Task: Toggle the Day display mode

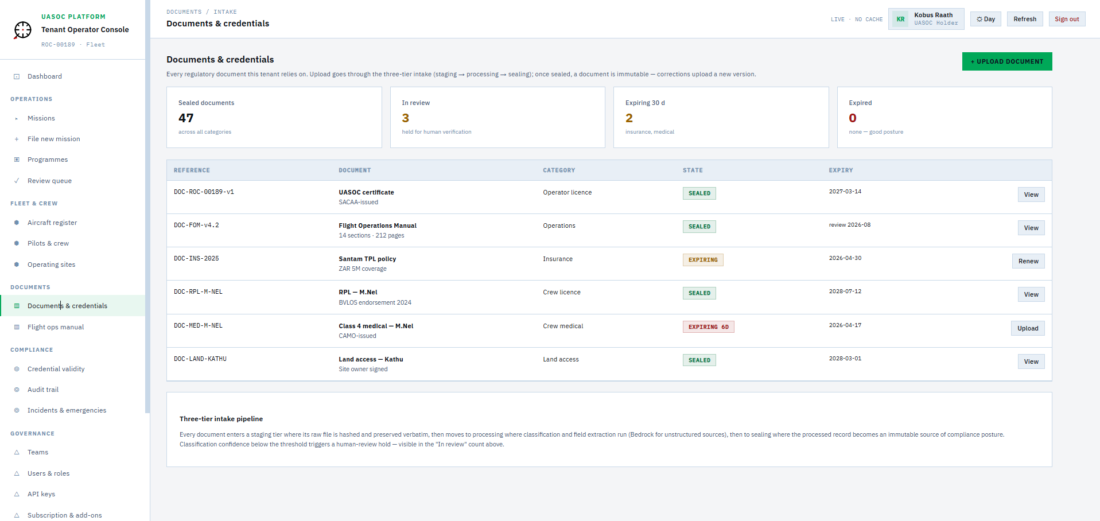Action: (x=985, y=18)
